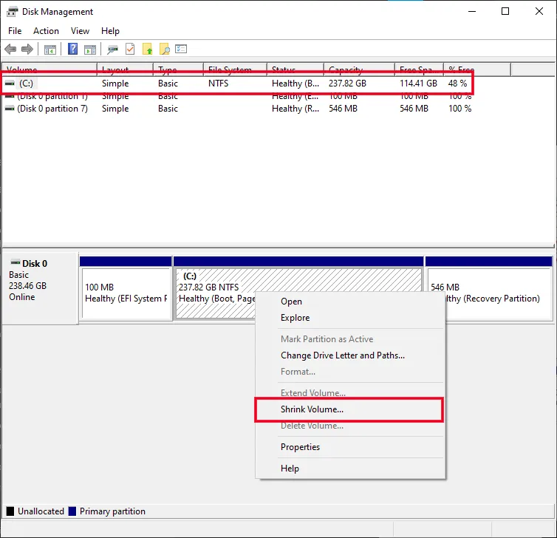Viewport: 557px width, 538px height.
Task: Click the blue Help question mark icon
Action: pyautogui.click(x=73, y=50)
